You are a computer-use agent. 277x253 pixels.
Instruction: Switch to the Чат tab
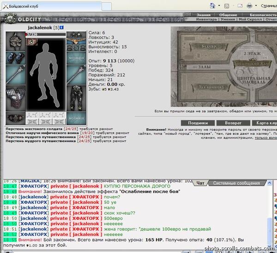tap(200, 183)
